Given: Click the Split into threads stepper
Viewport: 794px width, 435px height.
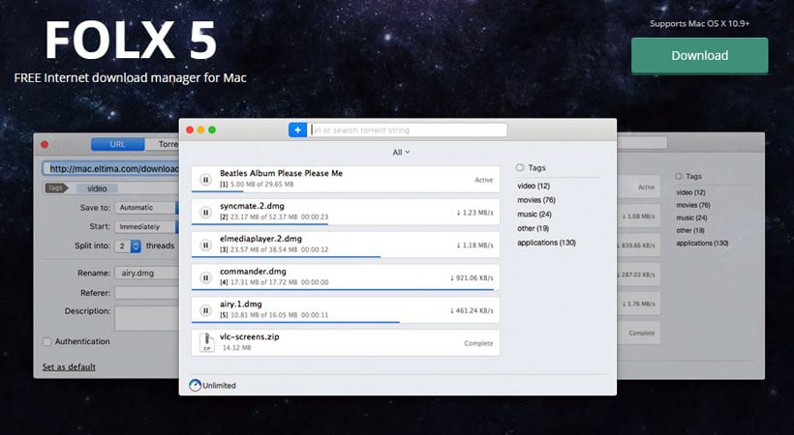Looking at the screenshot, I should pyautogui.click(x=136, y=246).
